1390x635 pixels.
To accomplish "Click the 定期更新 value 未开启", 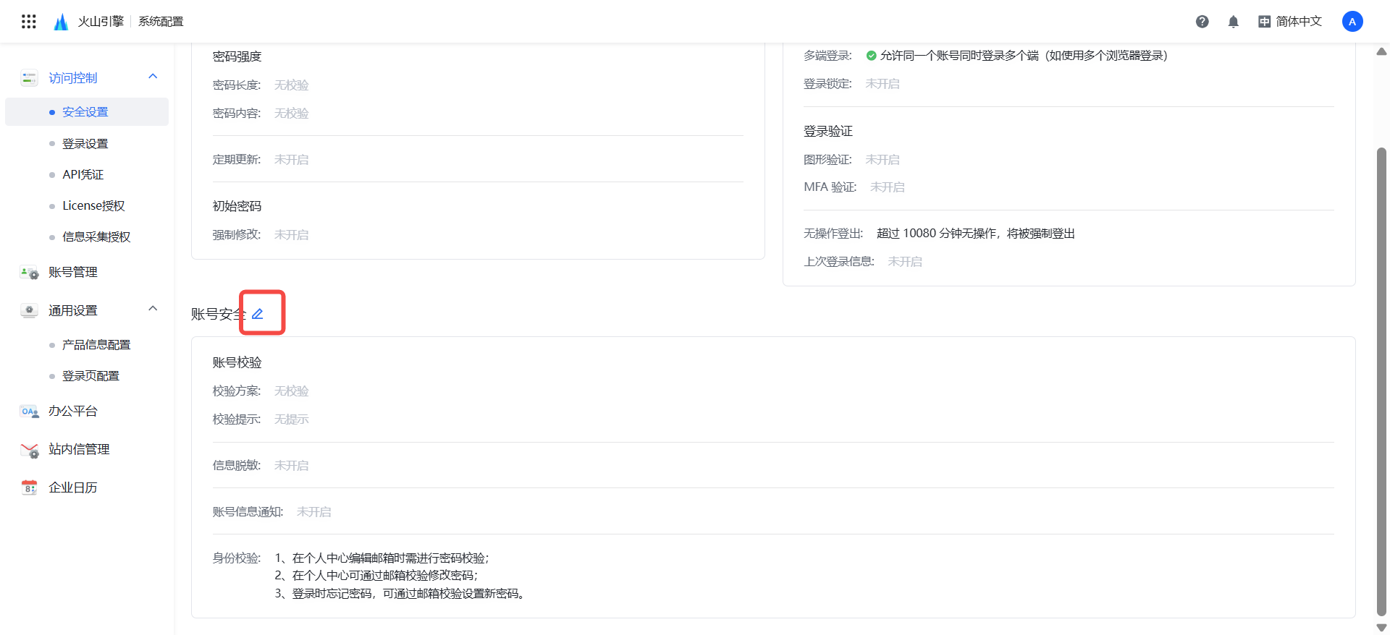I will [x=292, y=160].
